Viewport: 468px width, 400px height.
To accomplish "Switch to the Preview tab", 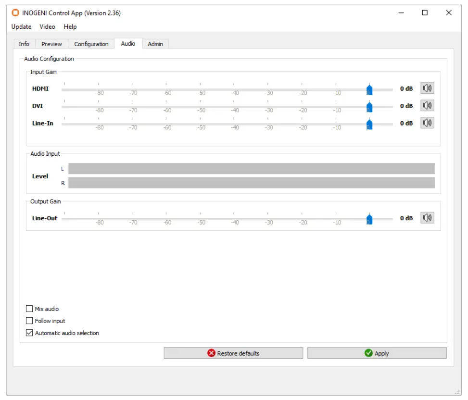I will click(x=51, y=44).
